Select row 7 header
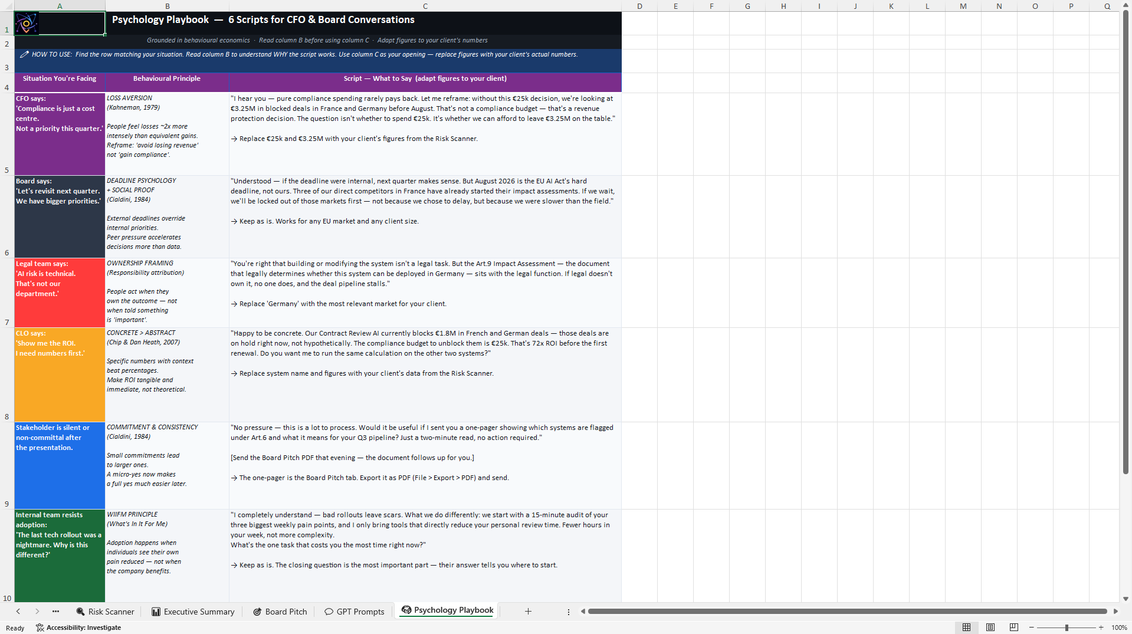This screenshot has height=634, width=1132. 7,293
